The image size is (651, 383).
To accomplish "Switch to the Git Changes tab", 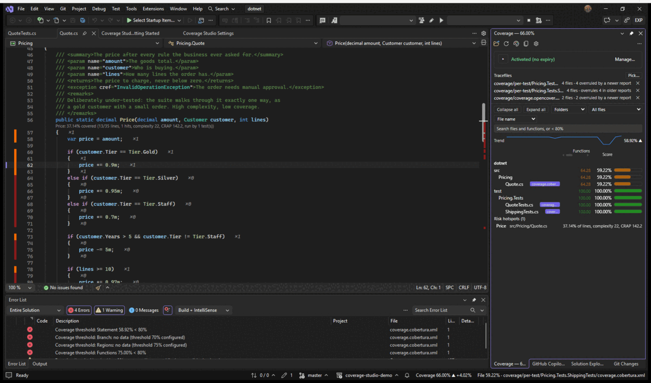I will click(x=626, y=364).
